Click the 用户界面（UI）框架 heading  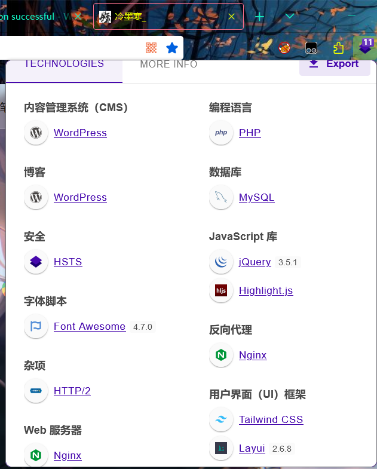[258, 394]
